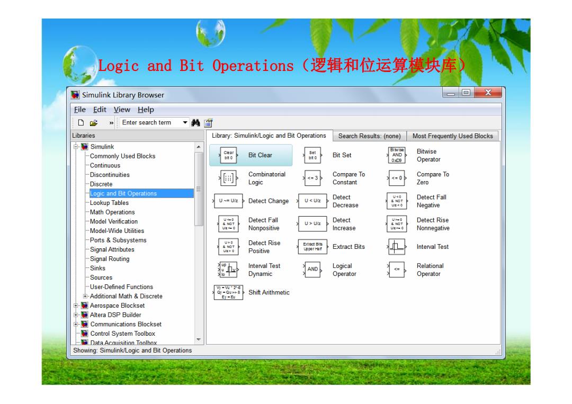Select the Discrete library in the tree

click(x=101, y=184)
